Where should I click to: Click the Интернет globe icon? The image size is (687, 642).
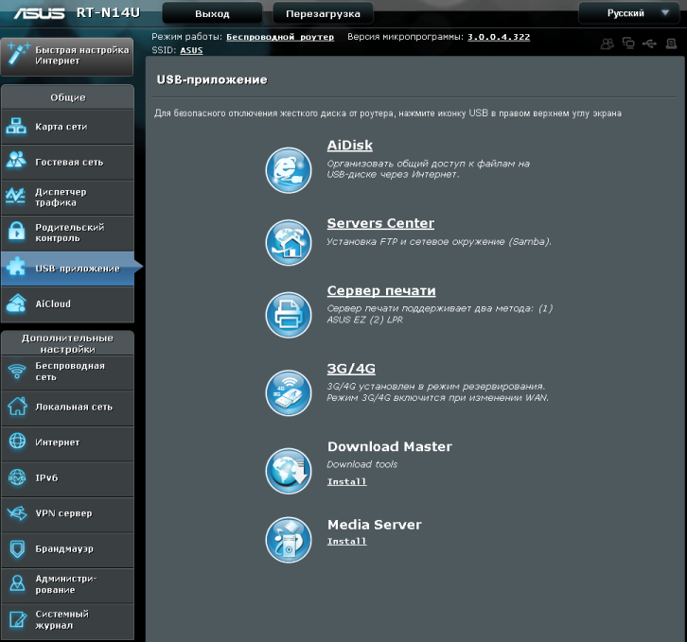coord(18,441)
